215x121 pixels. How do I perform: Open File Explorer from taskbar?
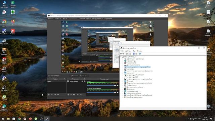coord(8,119)
